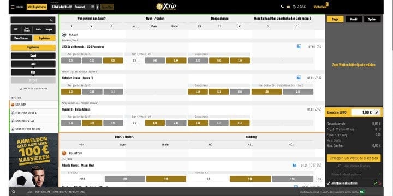393x196 pixels.
Task: Switch to the System bet tab
Action: click(x=372, y=19)
